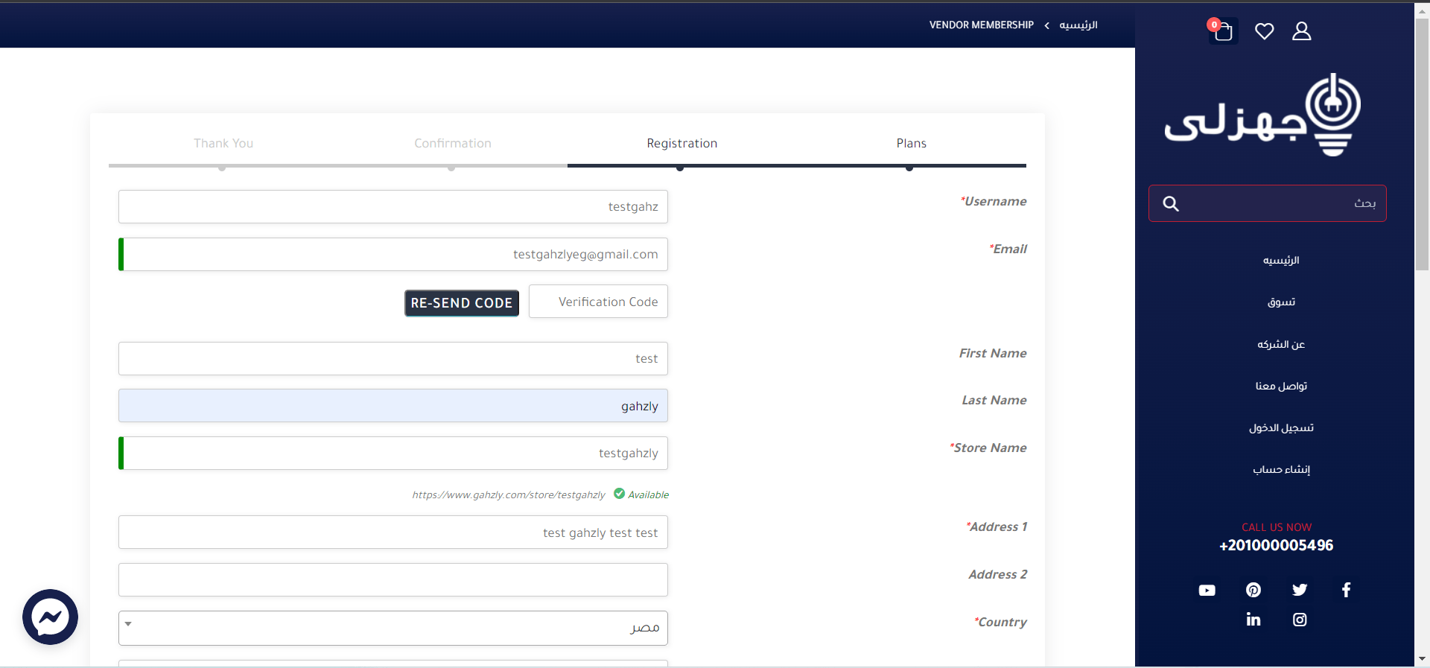Open the Pinterest social icon
Image resolution: width=1430 pixels, height=668 pixels.
pyautogui.click(x=1253, y=591)
